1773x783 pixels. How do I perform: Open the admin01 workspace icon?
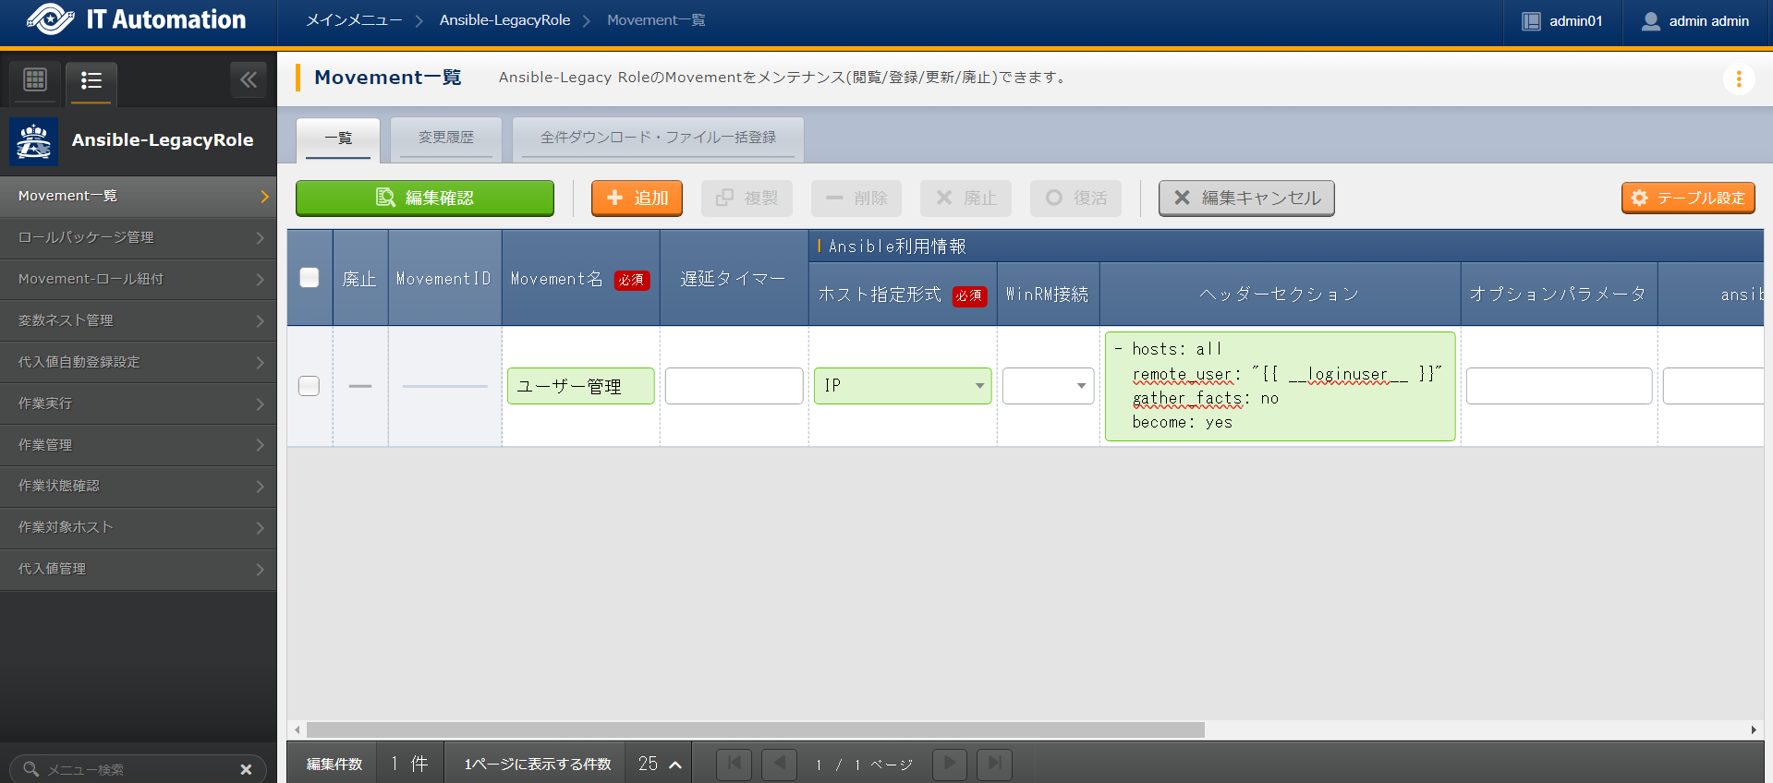[x=1531, y=21]
